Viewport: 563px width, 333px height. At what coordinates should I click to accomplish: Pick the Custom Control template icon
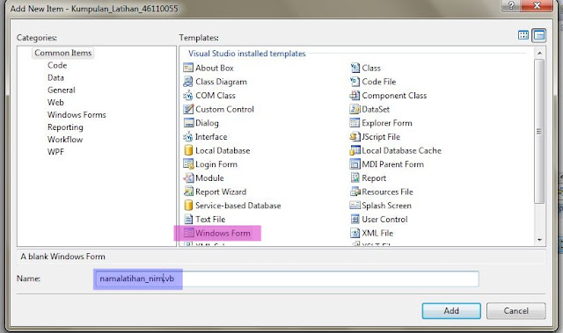[x=188, y=109]
